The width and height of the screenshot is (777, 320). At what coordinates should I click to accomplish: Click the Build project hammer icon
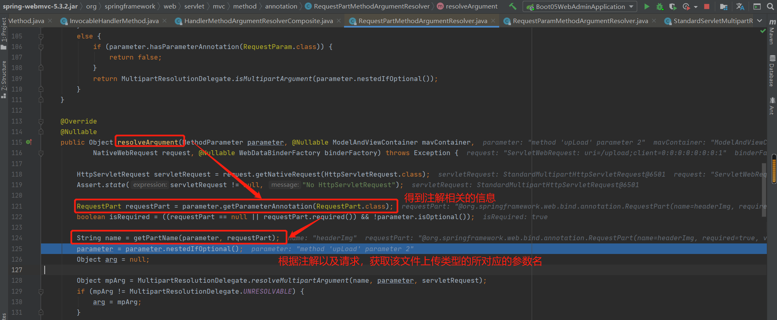click(x=513, y=6)
